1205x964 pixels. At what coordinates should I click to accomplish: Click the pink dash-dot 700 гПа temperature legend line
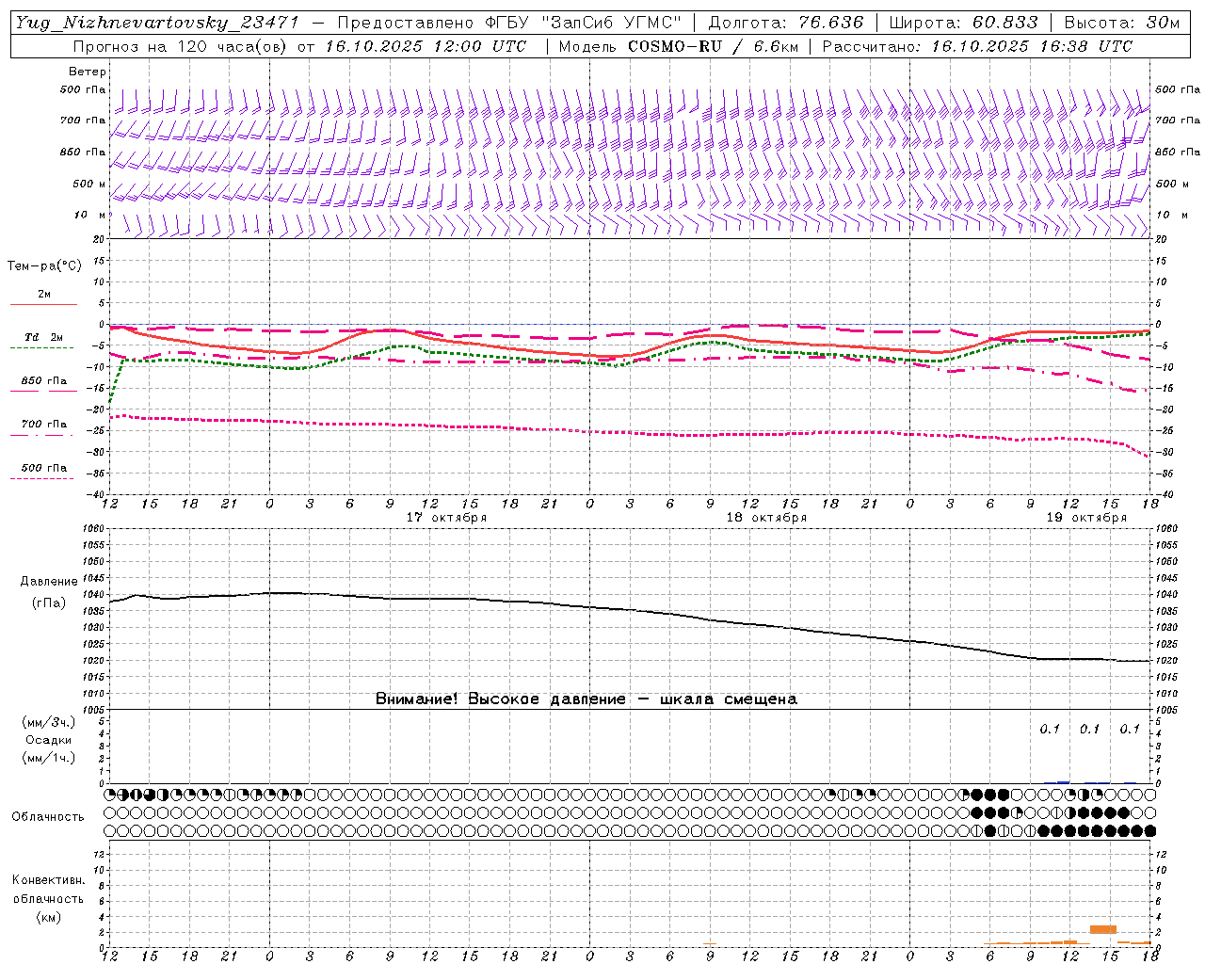point(43,435)
